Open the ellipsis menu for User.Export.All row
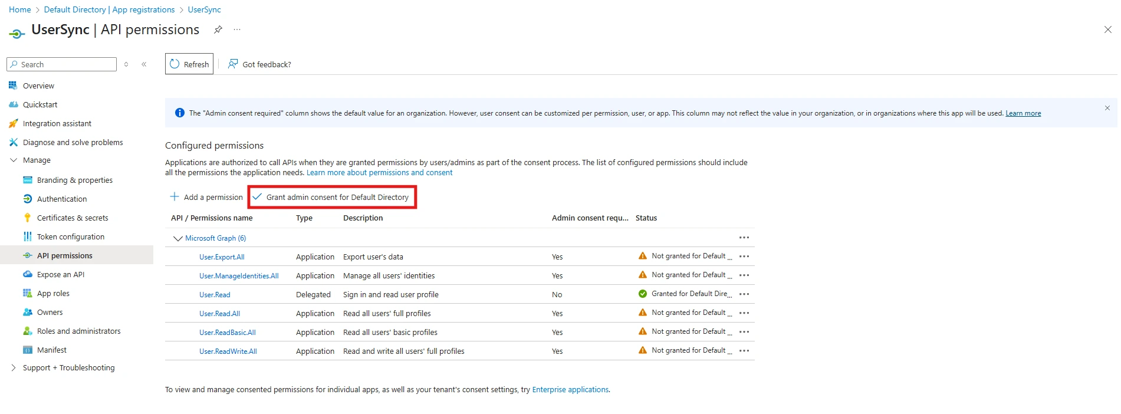Image resolution: width=1121 pixels, height=414 pixels. point(744,257)
